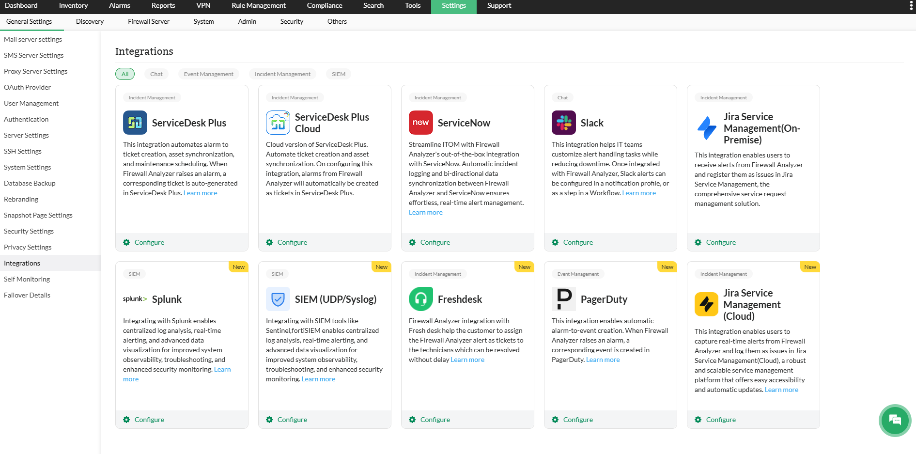Open Database Backup settings
The image size is (916, 454).
click(x=30, y=183)
